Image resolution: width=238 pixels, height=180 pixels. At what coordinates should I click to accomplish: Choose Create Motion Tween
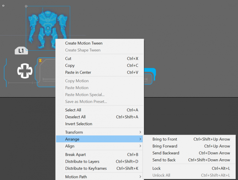point(84,43)
